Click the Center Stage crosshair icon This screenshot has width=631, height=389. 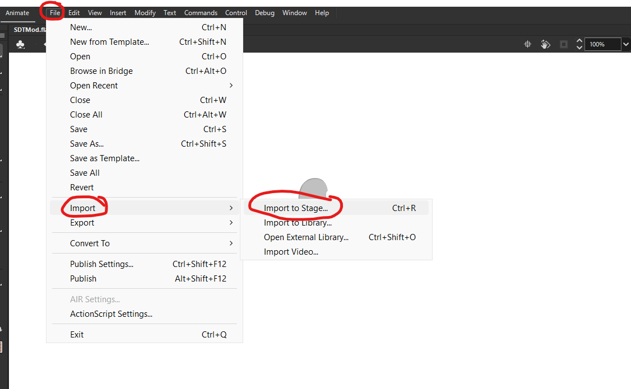(527, 44)
